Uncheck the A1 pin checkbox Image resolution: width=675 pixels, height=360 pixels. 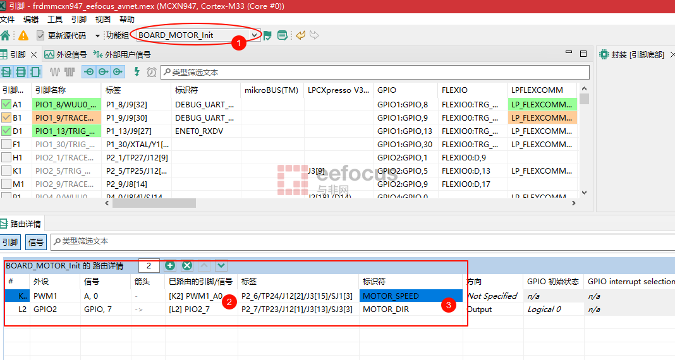pyautogui.click(x=6, y=104)
